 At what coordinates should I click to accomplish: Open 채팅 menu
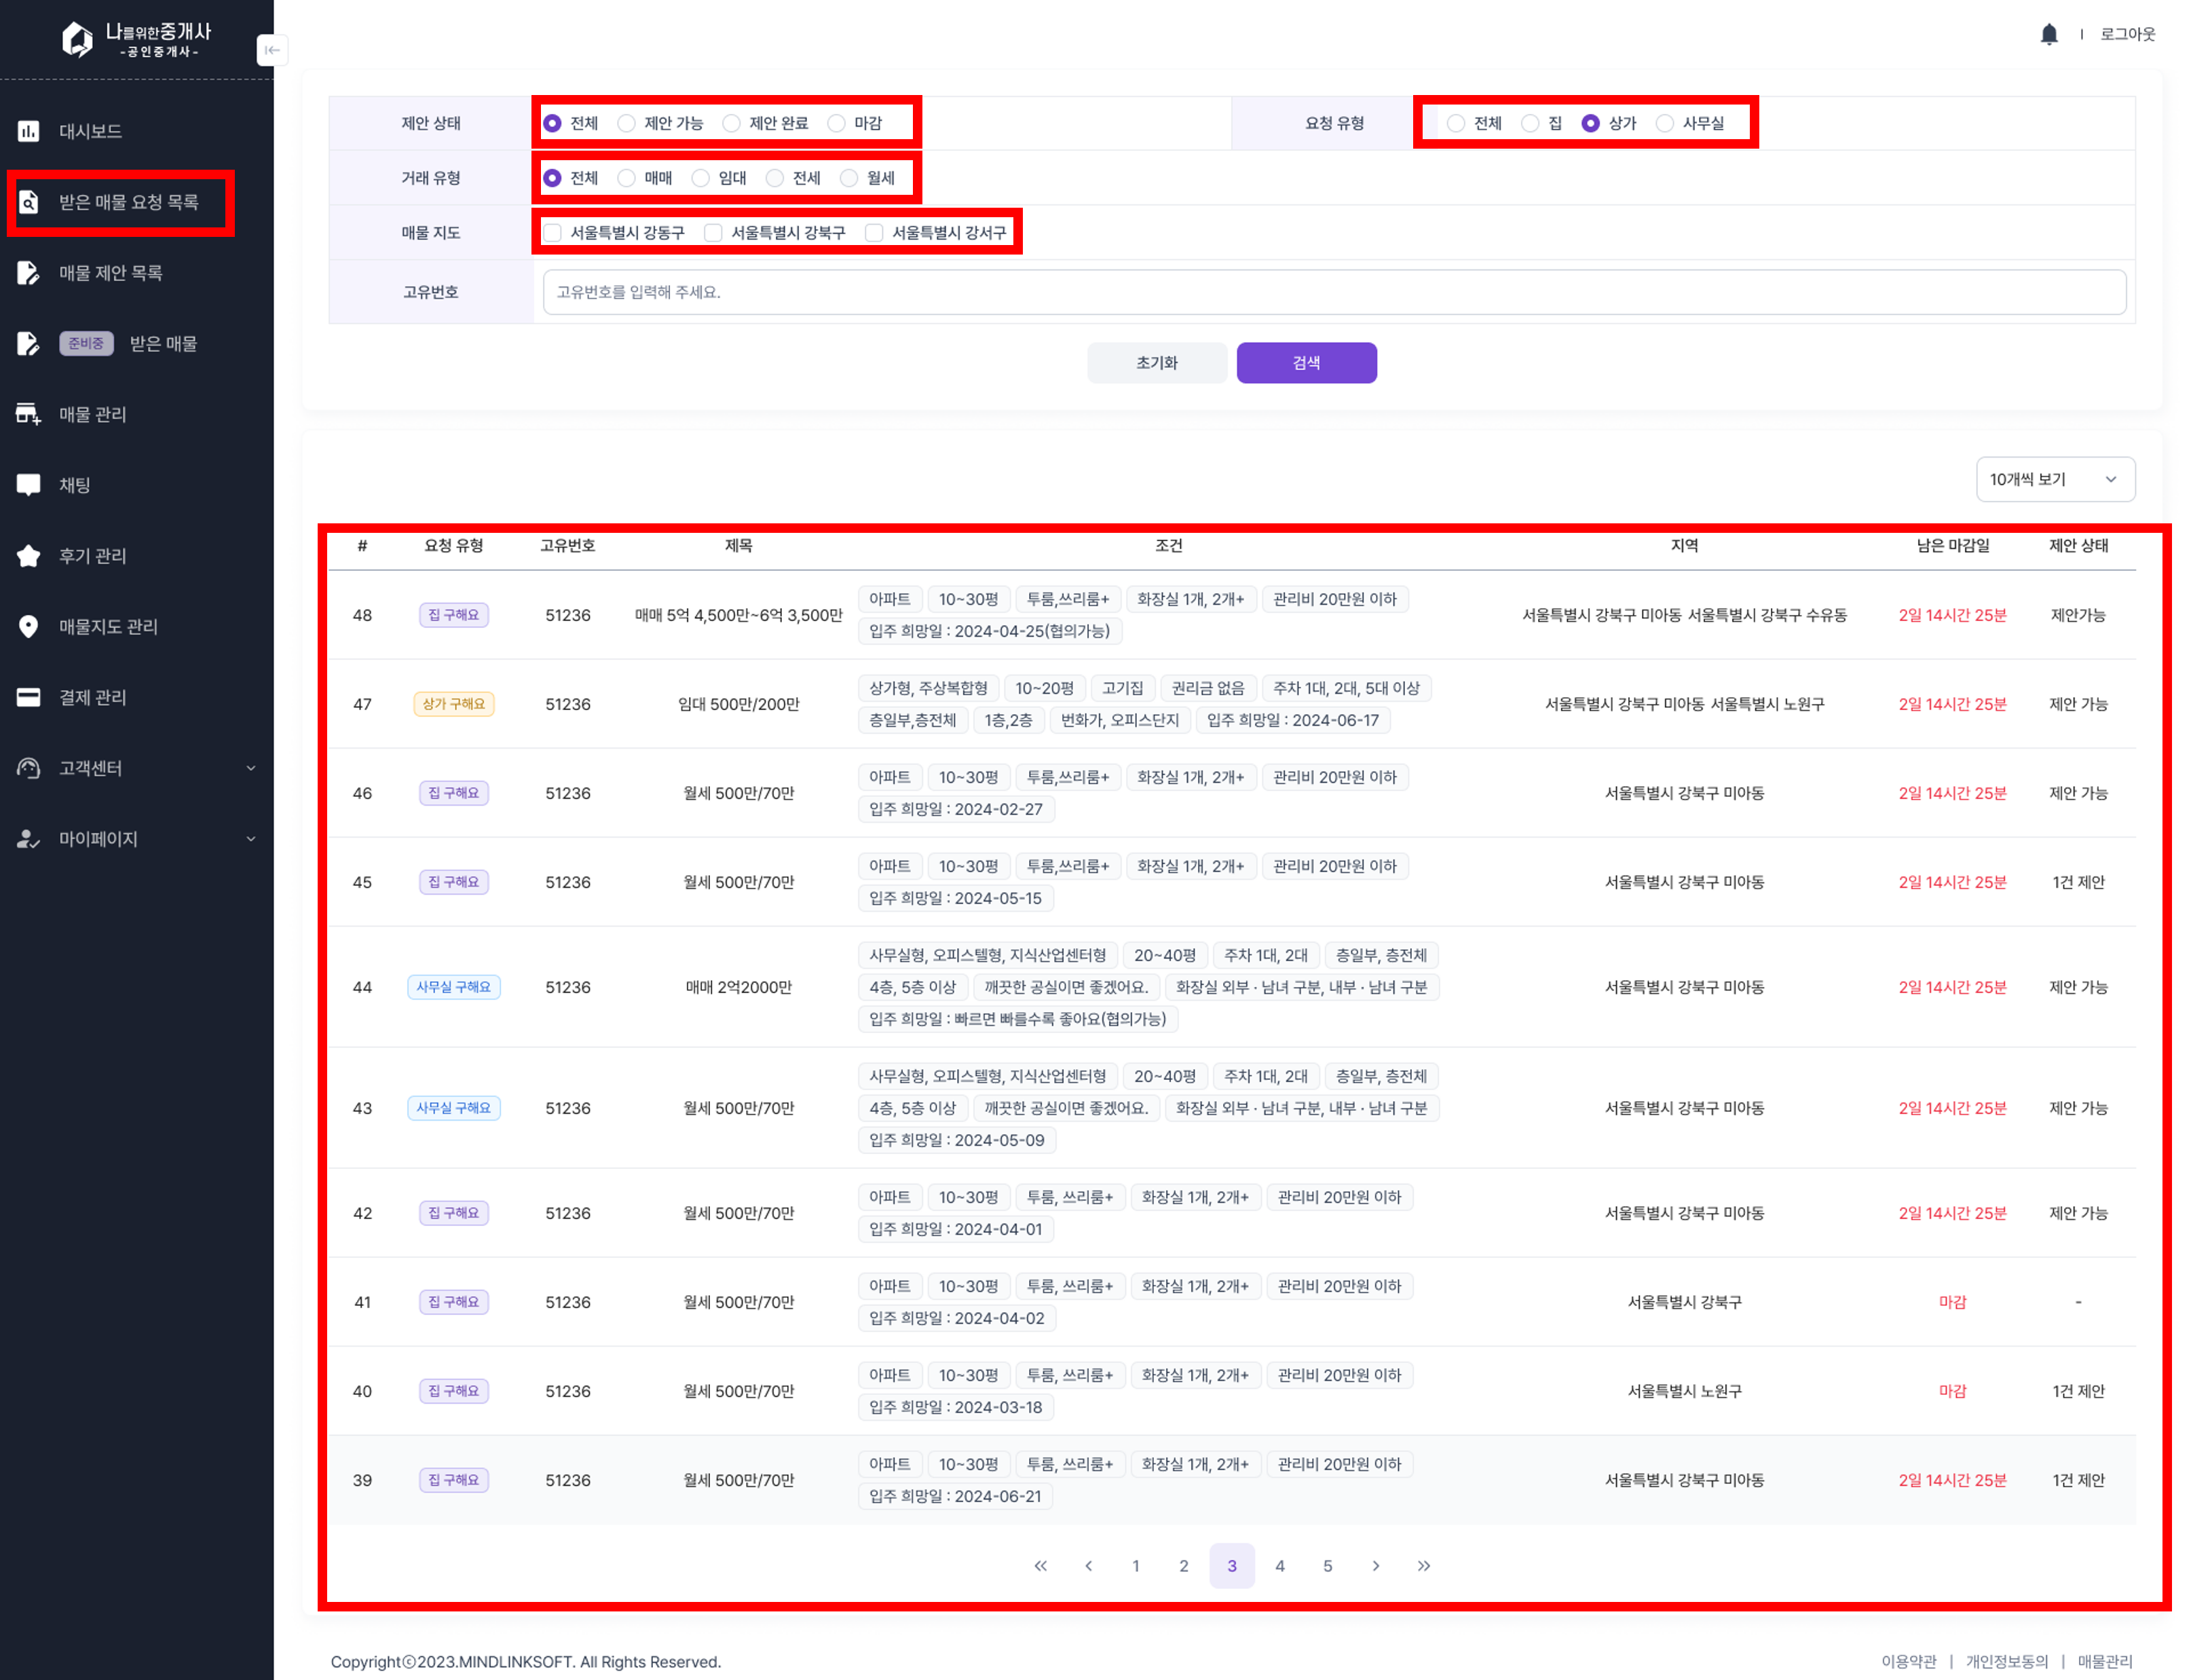[75, 485]
